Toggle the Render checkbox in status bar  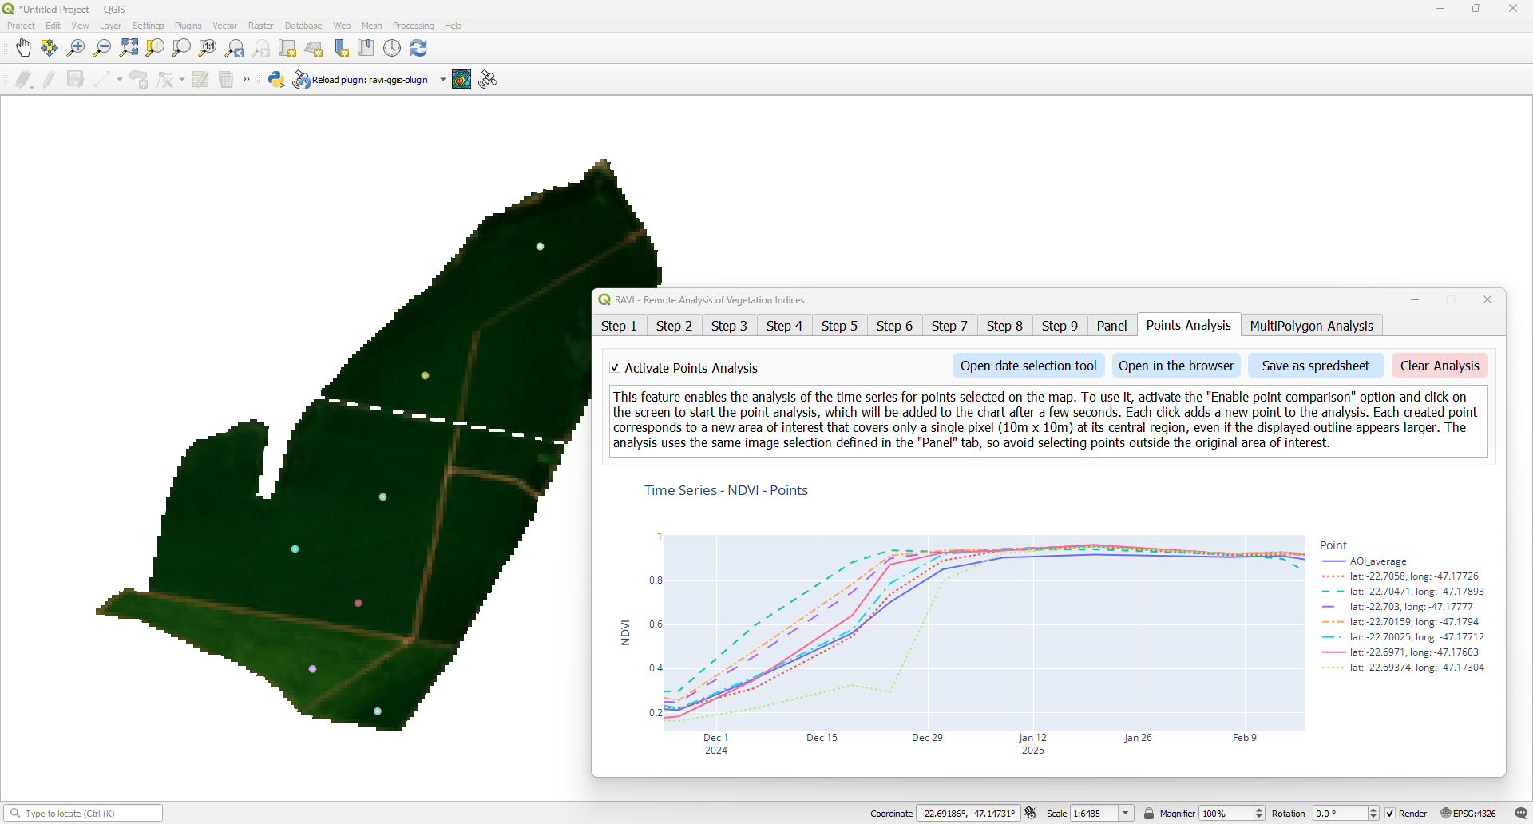(x=1390, y=813)
